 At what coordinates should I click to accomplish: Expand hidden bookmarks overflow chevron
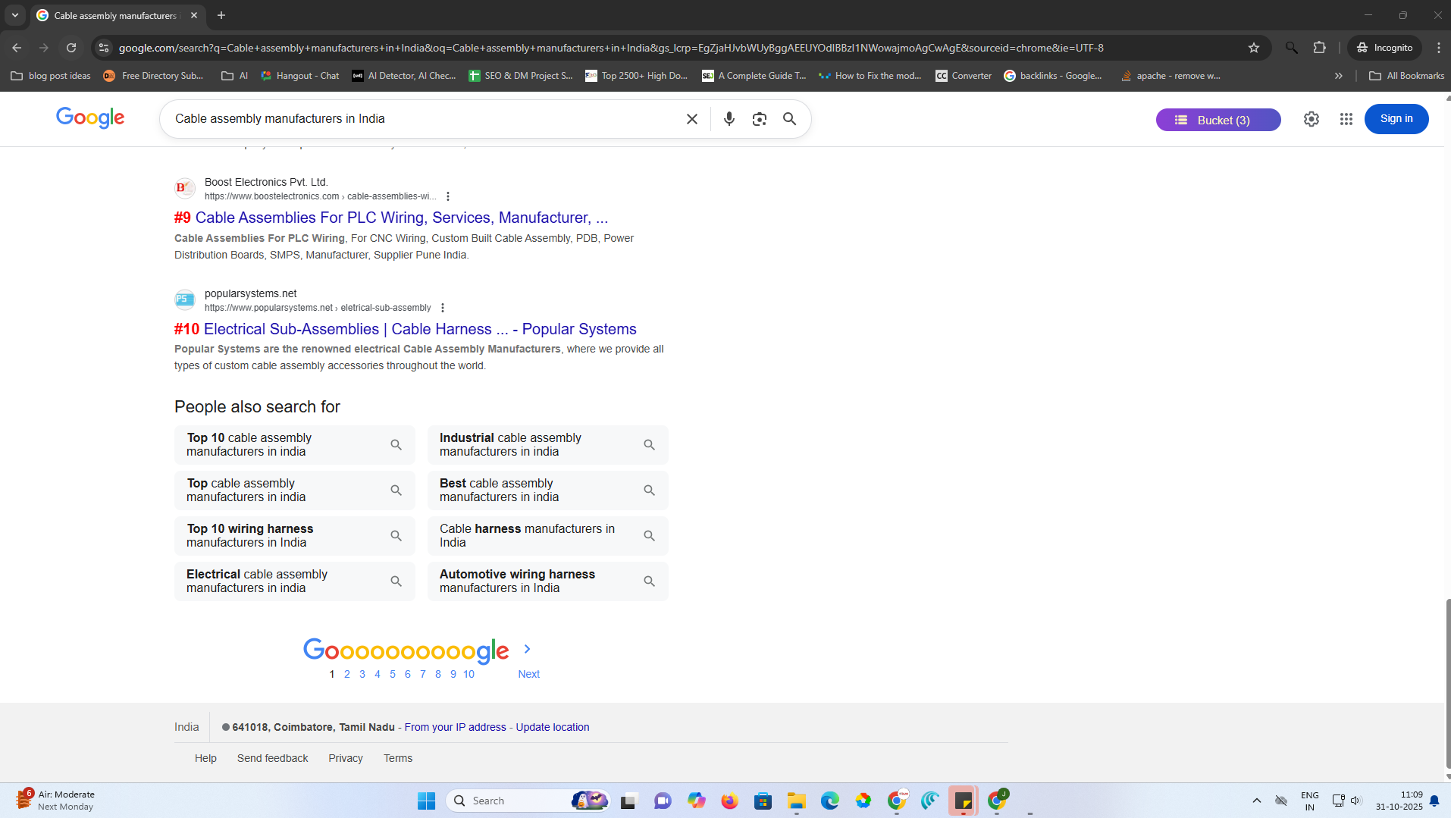[x=1338, y=76]
